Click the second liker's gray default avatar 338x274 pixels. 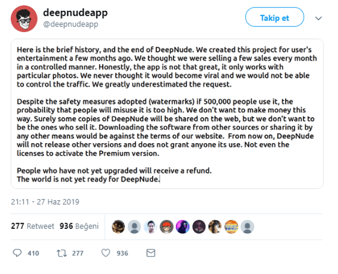(x=134, y=227)
